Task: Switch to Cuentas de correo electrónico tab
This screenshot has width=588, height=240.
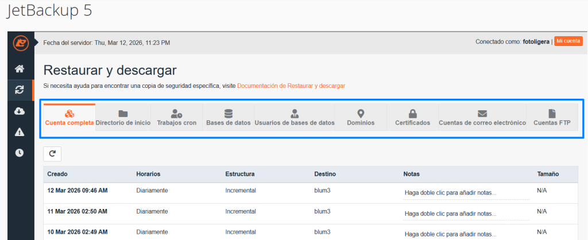Action: tap(482, 117)
